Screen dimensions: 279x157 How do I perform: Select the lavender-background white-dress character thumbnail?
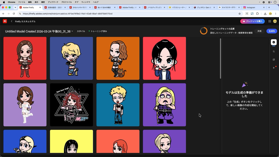point(25,105)
